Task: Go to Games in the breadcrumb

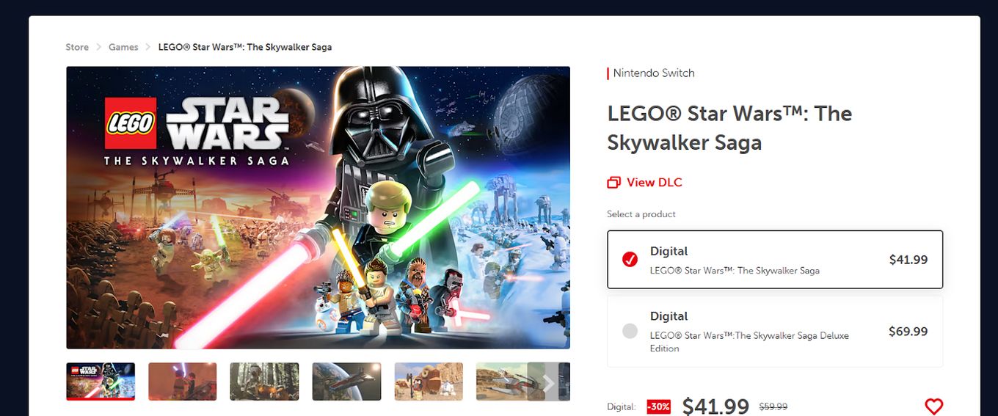Action: point(123,47)
